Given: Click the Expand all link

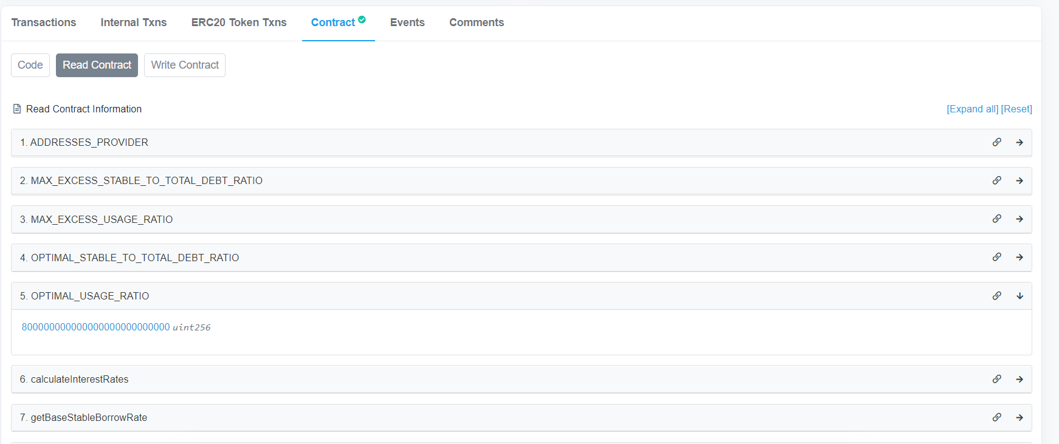Looking at the screenshot, I should point(973,109).
